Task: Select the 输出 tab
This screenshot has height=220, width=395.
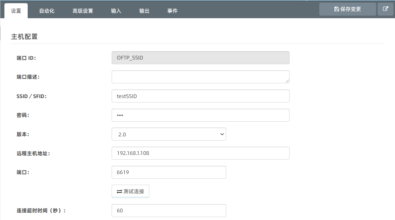Action: (144, 11)
